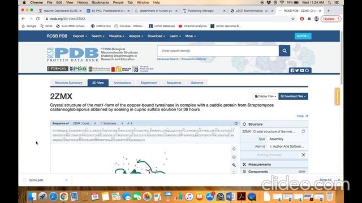Switch to the Publishing Manager browser tab
Image resolution: width=362 pixels, height=203 pixels.
pos(203,11)
